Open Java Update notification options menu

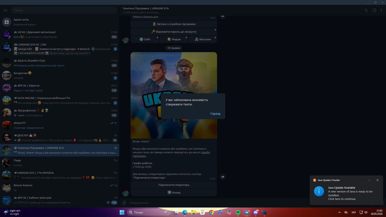click(x=369, y=180)
